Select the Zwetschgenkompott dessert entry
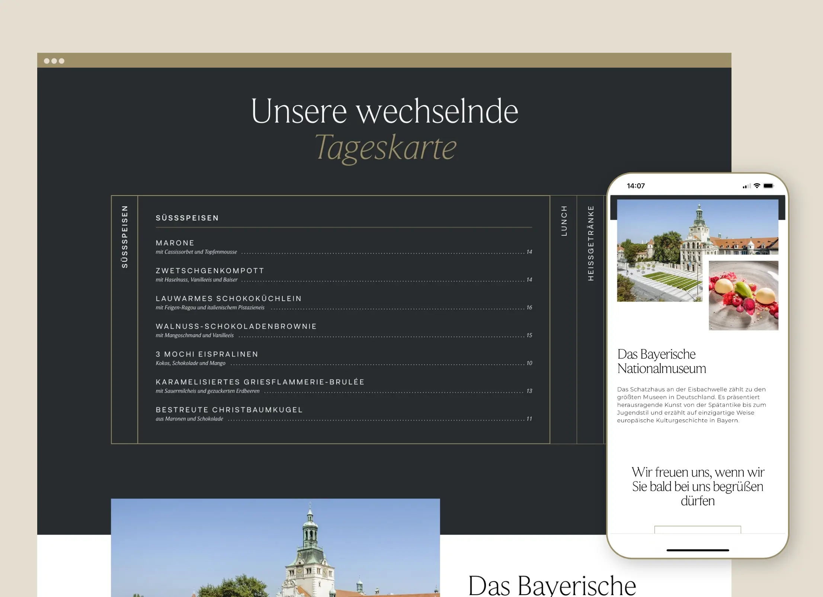823x597 pixels. pyautogui.click(x=210, y=271)
